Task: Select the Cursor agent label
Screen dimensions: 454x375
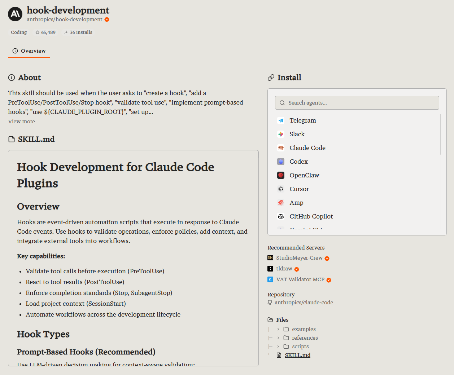Action: [299, 189]
